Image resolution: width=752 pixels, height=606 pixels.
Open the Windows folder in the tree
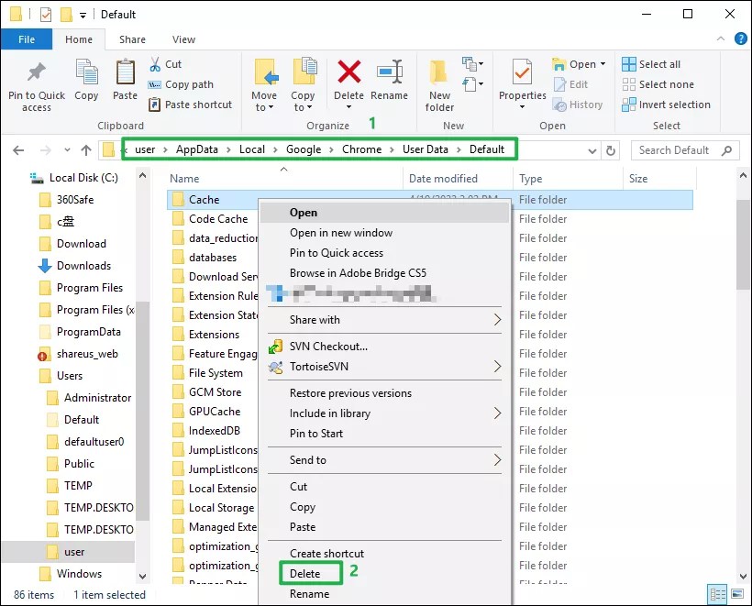click(71, 574)
